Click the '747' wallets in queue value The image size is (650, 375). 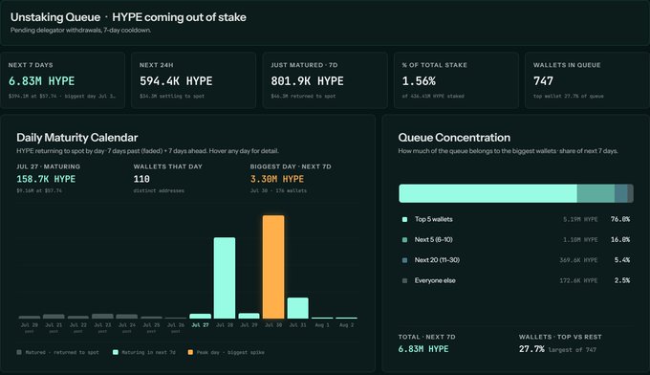[x=543, y=81]
